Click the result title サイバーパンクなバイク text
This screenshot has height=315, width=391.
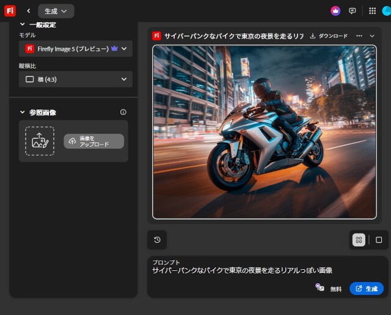[x=234, y=36]
